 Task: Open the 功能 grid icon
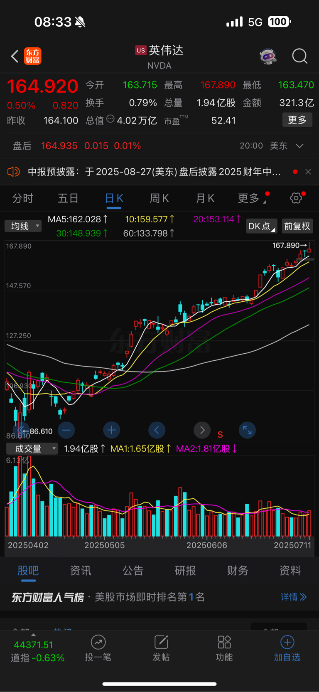point(224,642)
